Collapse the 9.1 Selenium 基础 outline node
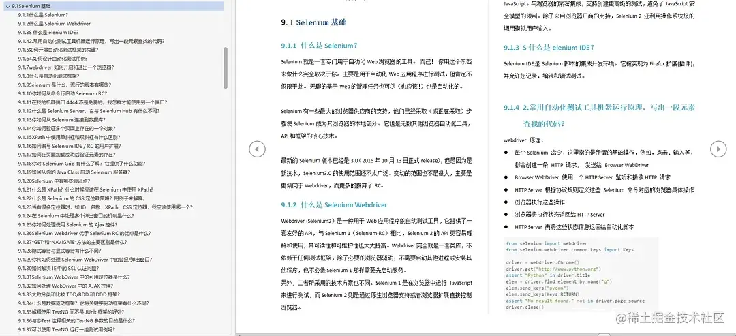Screen dimensions: 736x336 tap(10, 6)
